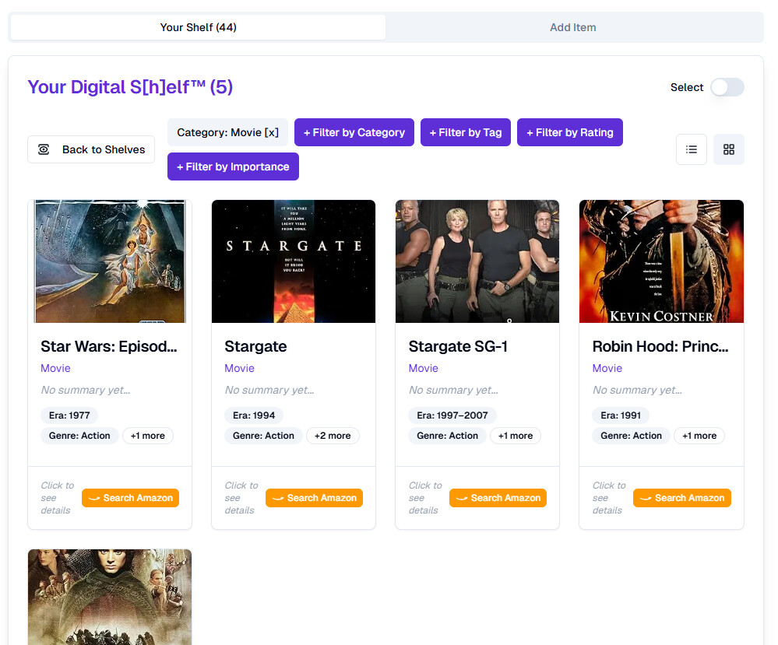The height and width of the screenshot is (645, 778).
Task: Click No summary yet under Star Wars
Action: pos(86,390)
